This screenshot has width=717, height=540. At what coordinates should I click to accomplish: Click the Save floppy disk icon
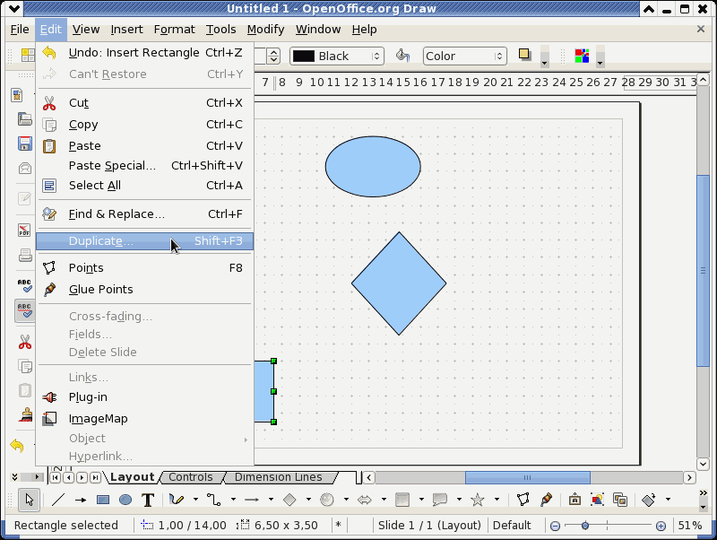pyautogui.click(x=25, y=144)
